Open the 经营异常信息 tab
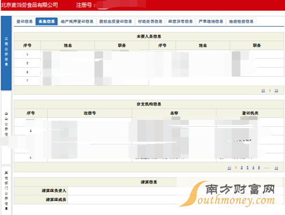 point(180,22)
